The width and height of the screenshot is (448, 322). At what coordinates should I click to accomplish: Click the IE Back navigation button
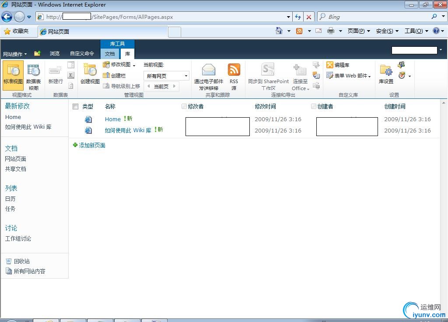(7, 17)
